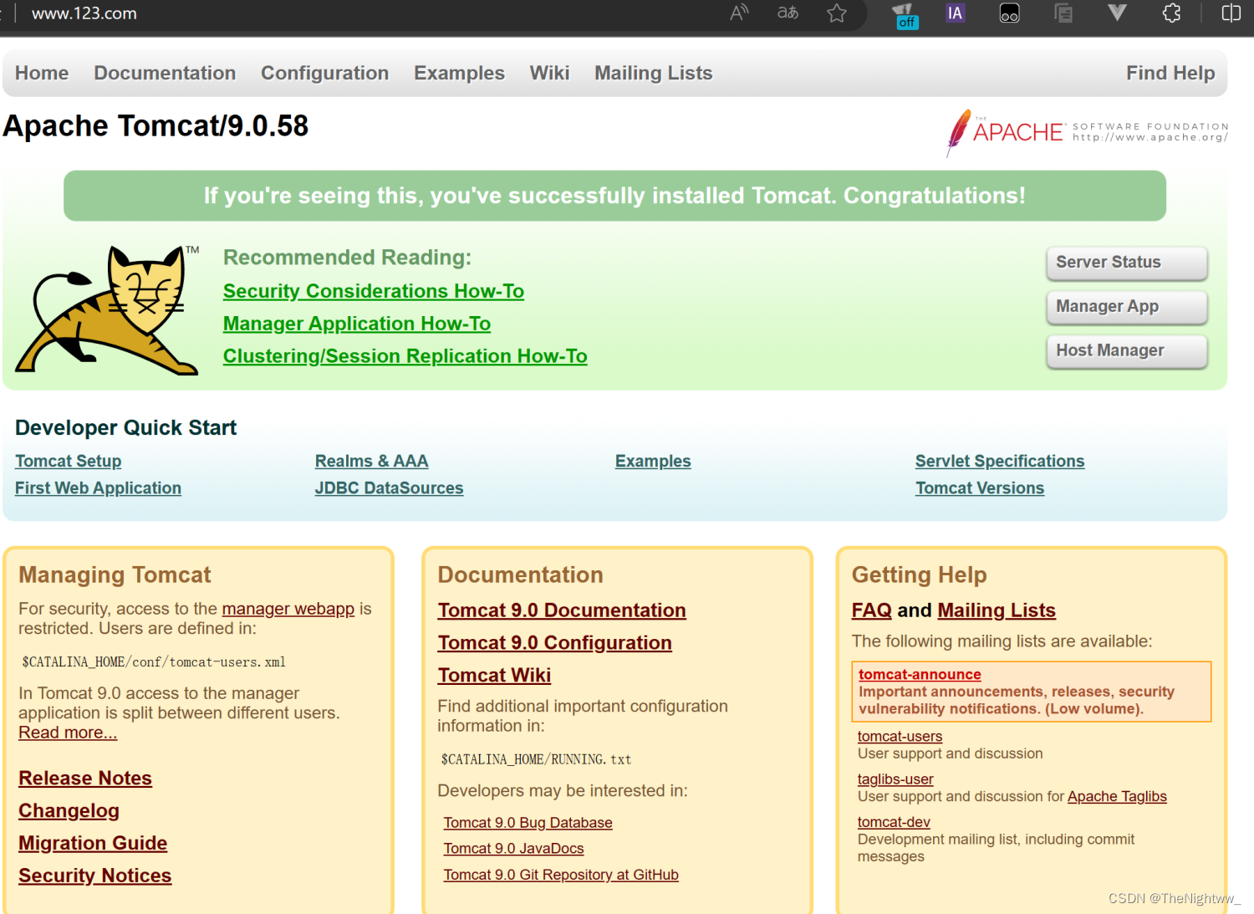Click the read aloud icon in address bar
1254x914 pixels.
(x=739, y=13)
